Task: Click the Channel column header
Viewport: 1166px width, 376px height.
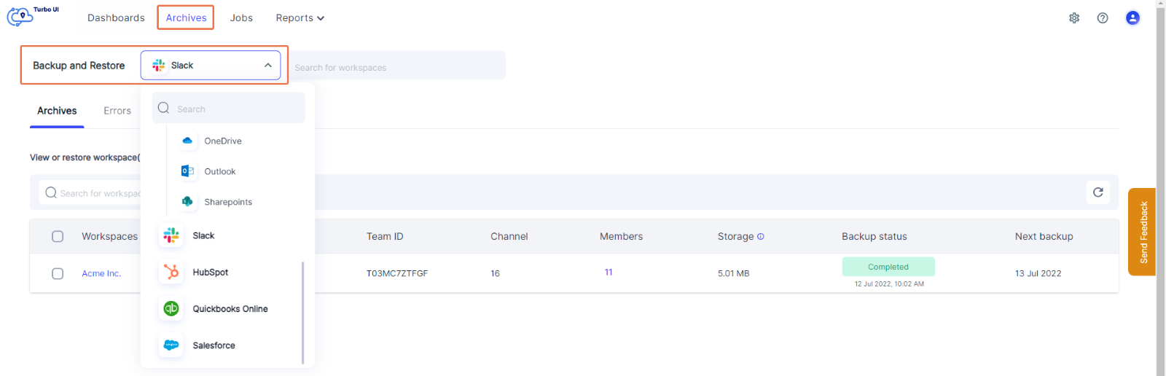Action: point(509,236)
